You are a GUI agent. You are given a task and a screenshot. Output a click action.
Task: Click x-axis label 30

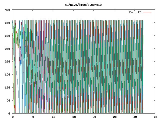135,117
